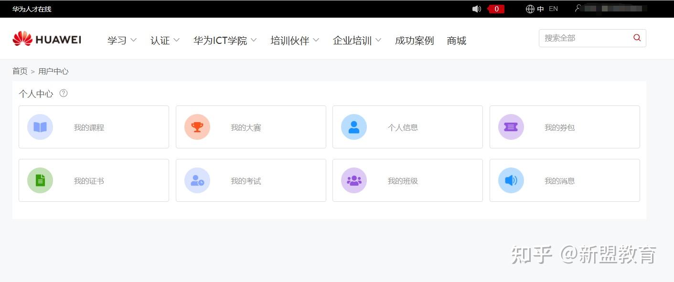Image resolution: width=674 pixels, height=282 pixels.
Task: Open the 个人信息 card label
Action: click(x=403, y=127)
